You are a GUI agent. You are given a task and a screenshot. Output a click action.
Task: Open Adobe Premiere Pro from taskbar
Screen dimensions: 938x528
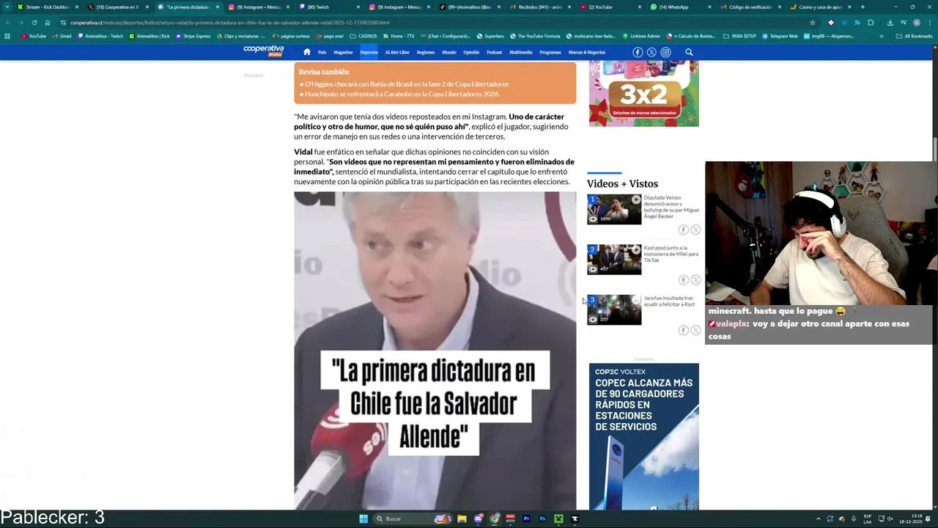click(526, 518)
